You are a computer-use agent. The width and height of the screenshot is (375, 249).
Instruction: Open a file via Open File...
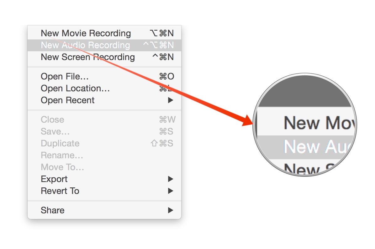[x=64, y=76]
